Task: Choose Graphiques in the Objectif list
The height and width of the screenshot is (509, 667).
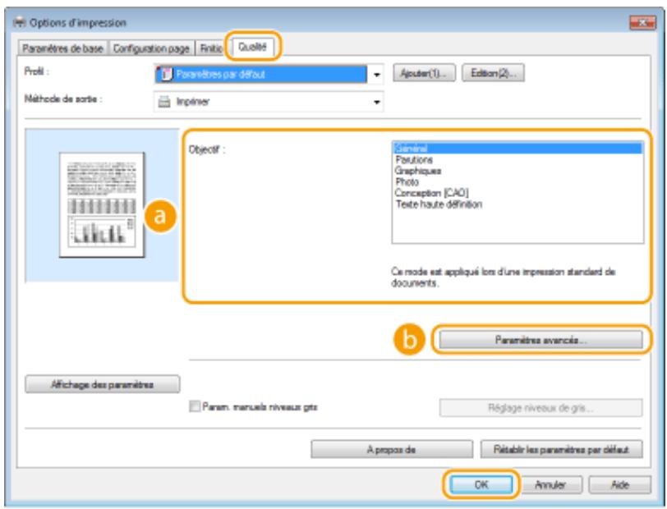Action: pyautogui.click(x=517, y=171)
